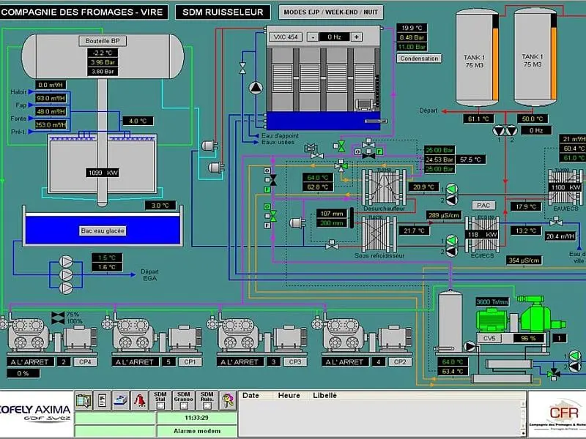
Task: Click the MODES EJP / WEEK-END / NUIT button
Action: pyautogui.click(x=330, y=12)
